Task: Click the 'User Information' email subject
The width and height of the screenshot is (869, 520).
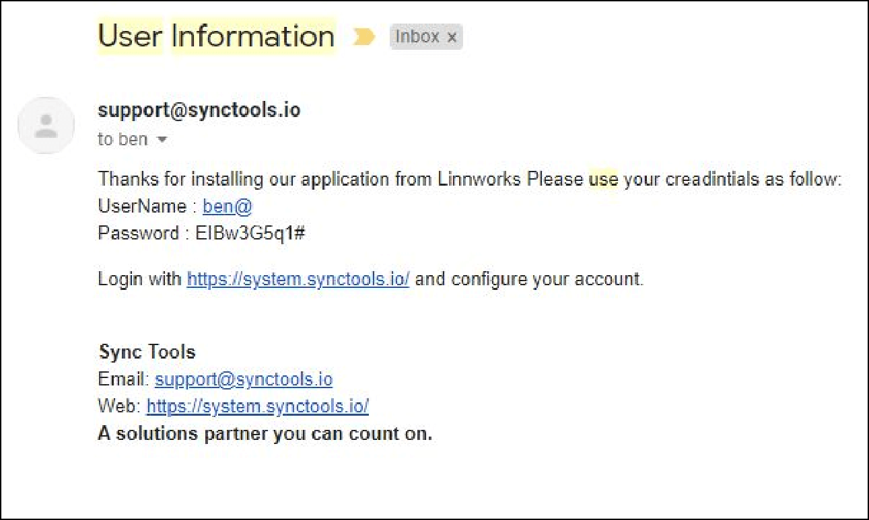Action: click(216, 36)
